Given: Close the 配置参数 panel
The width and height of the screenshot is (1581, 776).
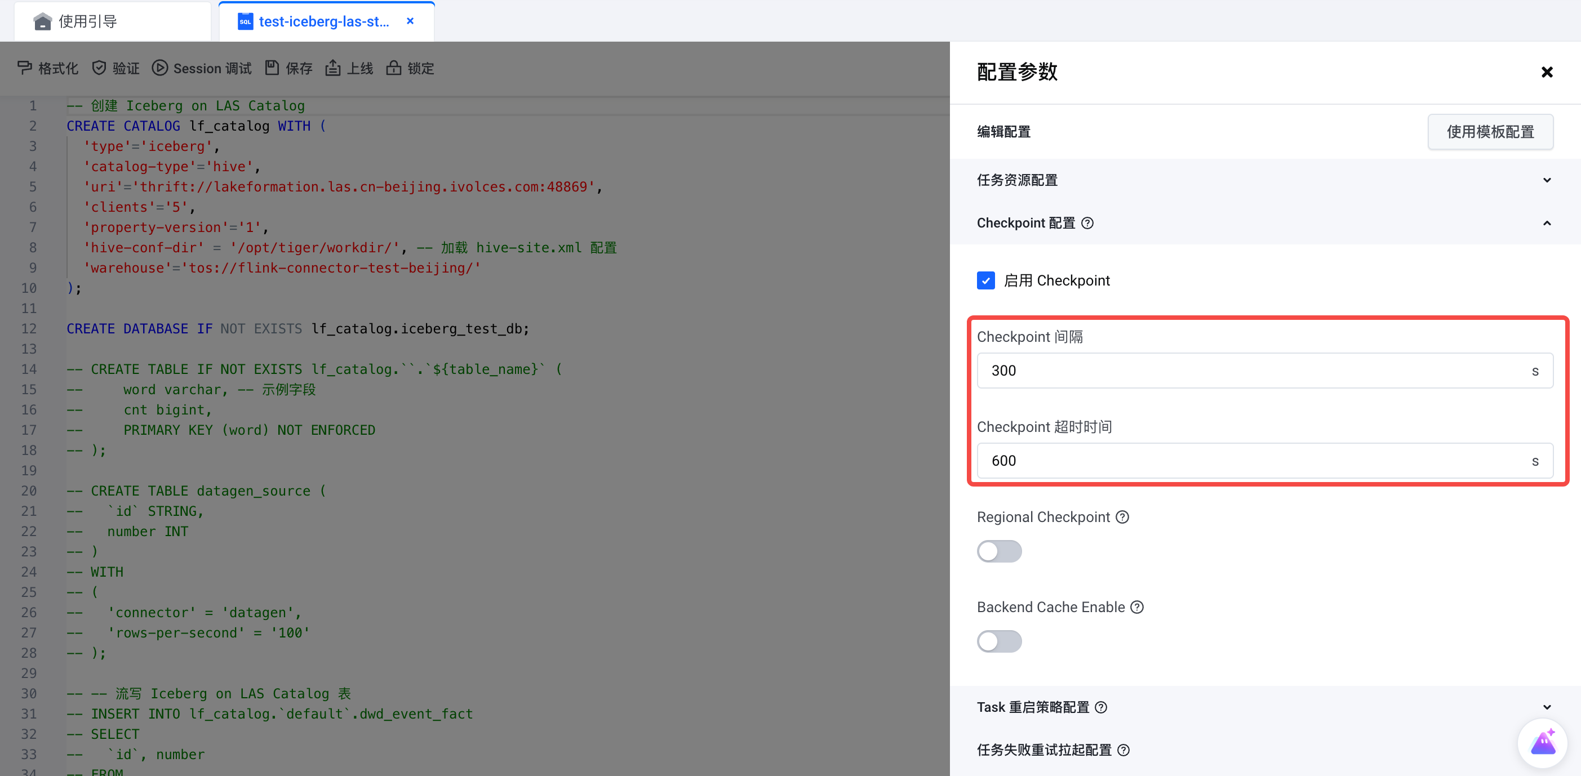Looking at the screenshot, I should (1547, 73).
